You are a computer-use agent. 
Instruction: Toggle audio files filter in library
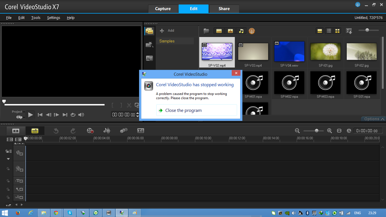241,31
